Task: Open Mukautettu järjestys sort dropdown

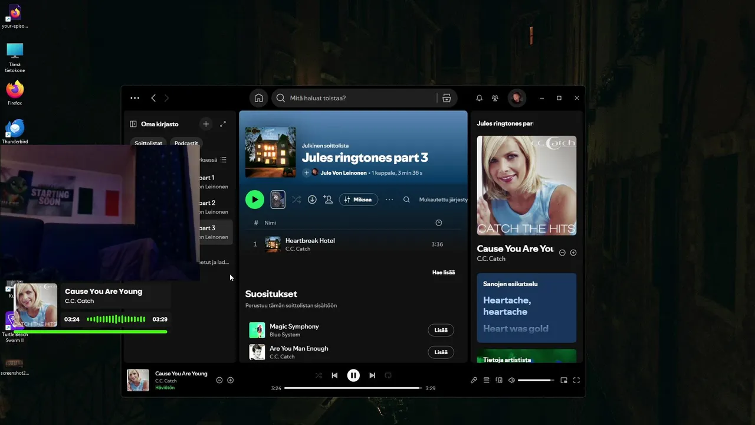Action: pos(443,200)
